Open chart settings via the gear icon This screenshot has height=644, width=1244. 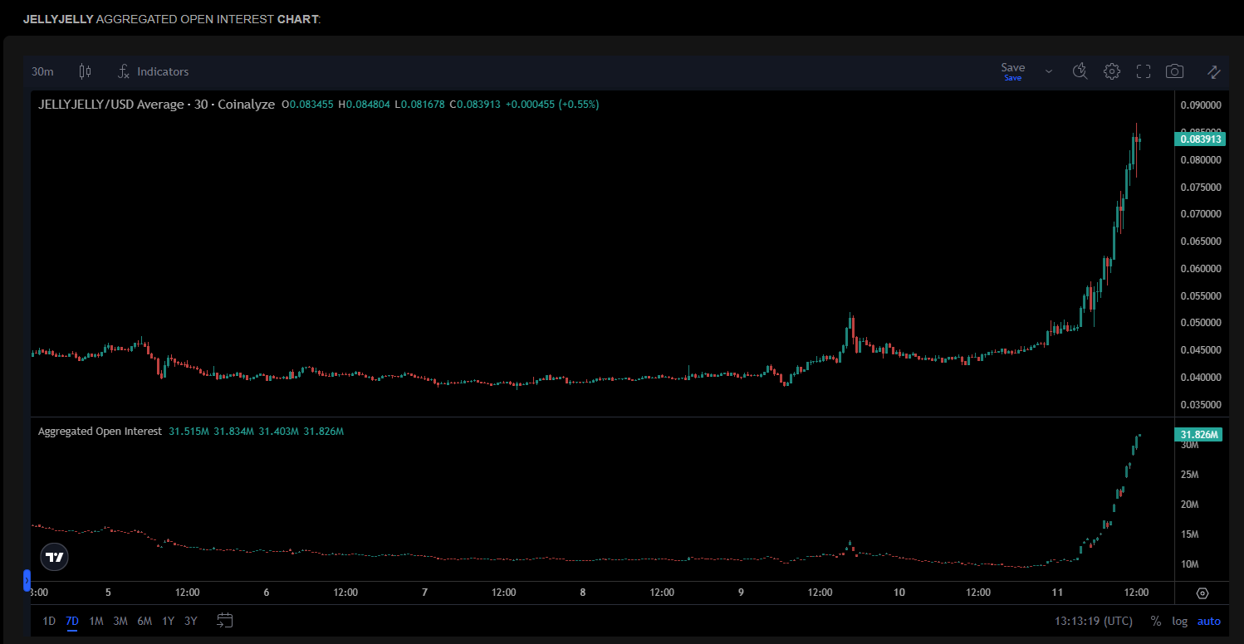[1112, 71]
